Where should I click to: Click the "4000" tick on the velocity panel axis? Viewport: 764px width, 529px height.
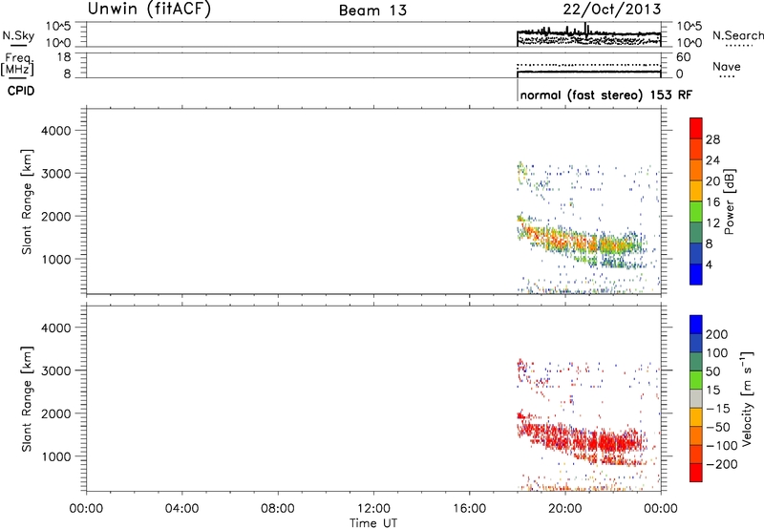pyautogui.click(x=55, y=328)
